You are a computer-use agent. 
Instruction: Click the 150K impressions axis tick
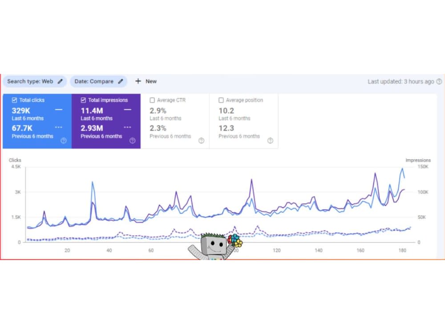coord(423,167)
